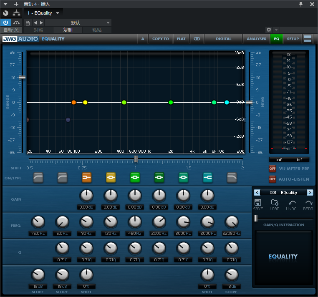Click the 450Hz band gain knob
This screenshot has height=297, width=318.
135,196
